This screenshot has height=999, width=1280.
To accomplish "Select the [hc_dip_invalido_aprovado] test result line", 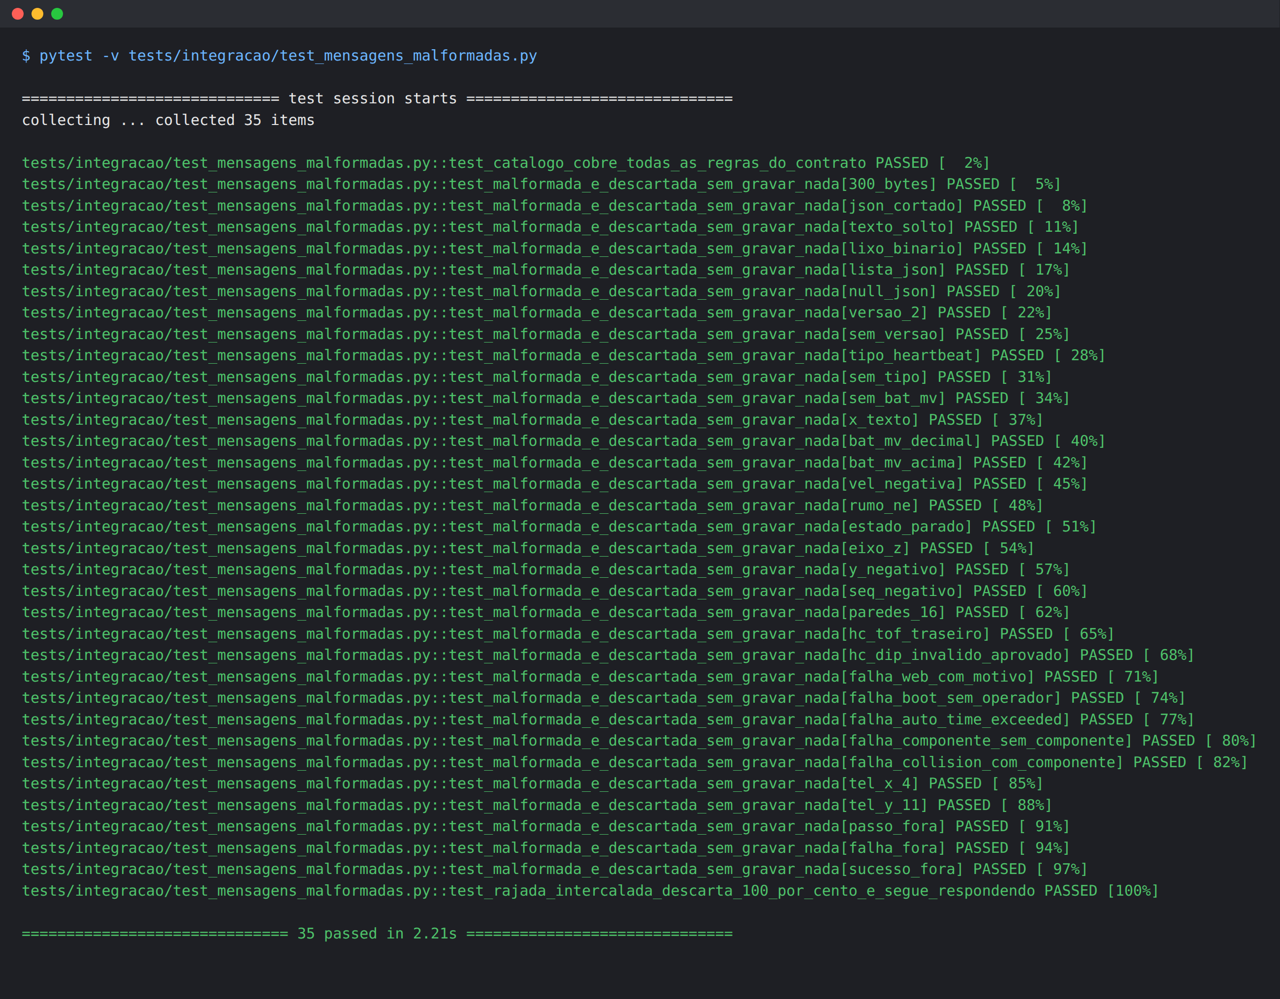I will 608,655.
